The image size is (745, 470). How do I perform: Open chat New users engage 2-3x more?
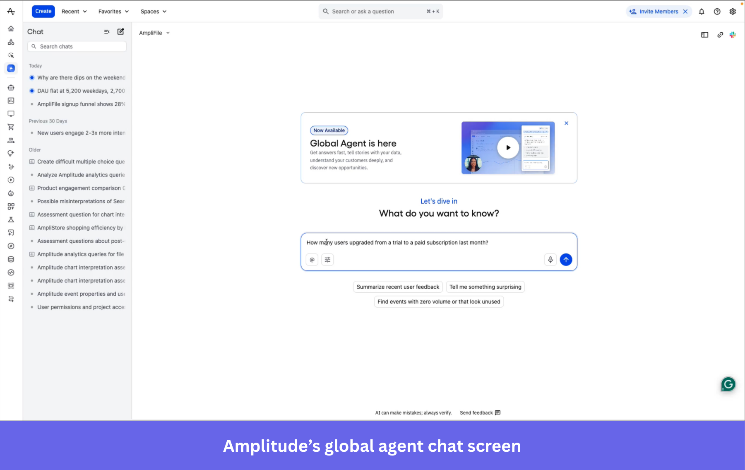[77, 133]
